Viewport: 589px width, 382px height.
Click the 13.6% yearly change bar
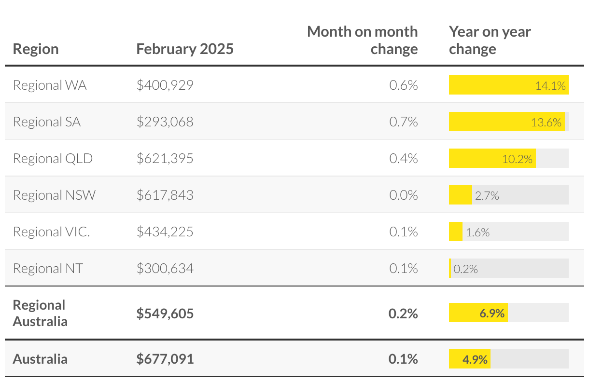[x=507, y=122]
